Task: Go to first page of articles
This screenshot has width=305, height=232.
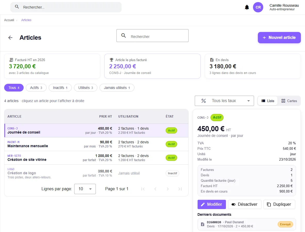Action: click(x=143, y=189)
